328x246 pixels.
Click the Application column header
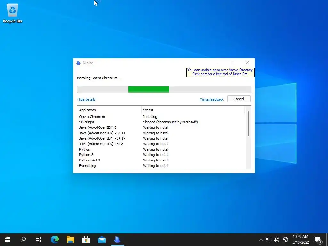(109, 110)
